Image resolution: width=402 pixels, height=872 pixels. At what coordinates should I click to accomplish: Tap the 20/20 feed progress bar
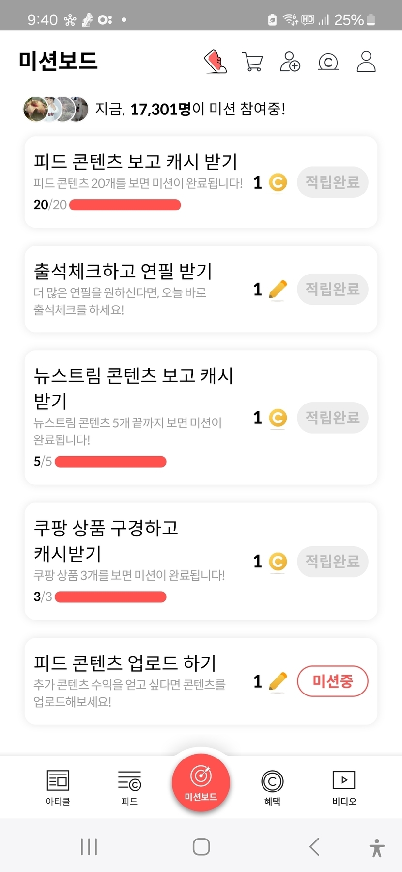tap(125, 205)
